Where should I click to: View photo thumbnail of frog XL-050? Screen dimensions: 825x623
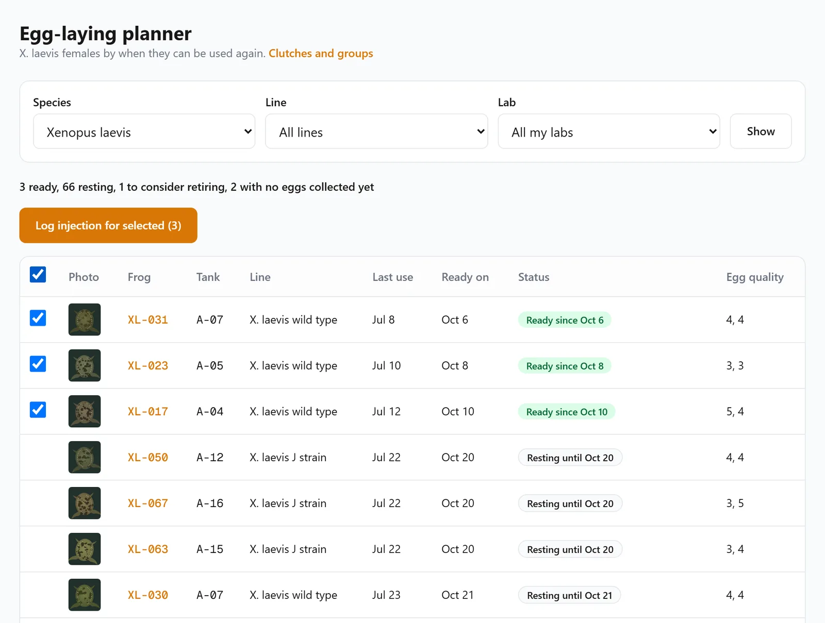pyautogui.click(x=85, y=457)
